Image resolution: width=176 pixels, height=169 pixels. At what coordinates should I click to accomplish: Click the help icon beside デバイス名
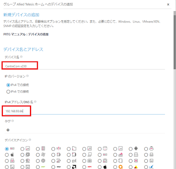22,57
